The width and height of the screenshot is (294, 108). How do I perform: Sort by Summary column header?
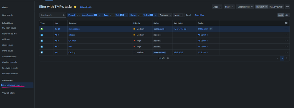[x=73, y=23]
